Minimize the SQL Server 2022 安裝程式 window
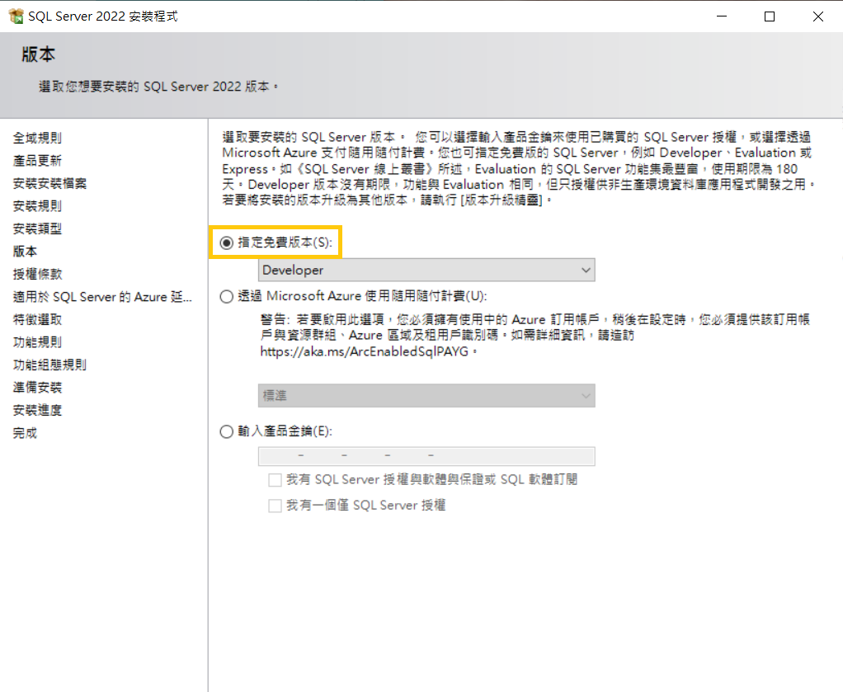This screenshot has height=692, width=843. [722, 16]
